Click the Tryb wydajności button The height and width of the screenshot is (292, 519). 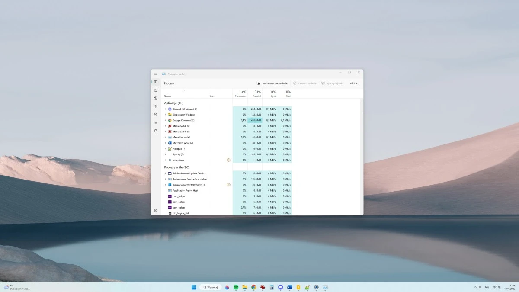click(x=332, y=83)
